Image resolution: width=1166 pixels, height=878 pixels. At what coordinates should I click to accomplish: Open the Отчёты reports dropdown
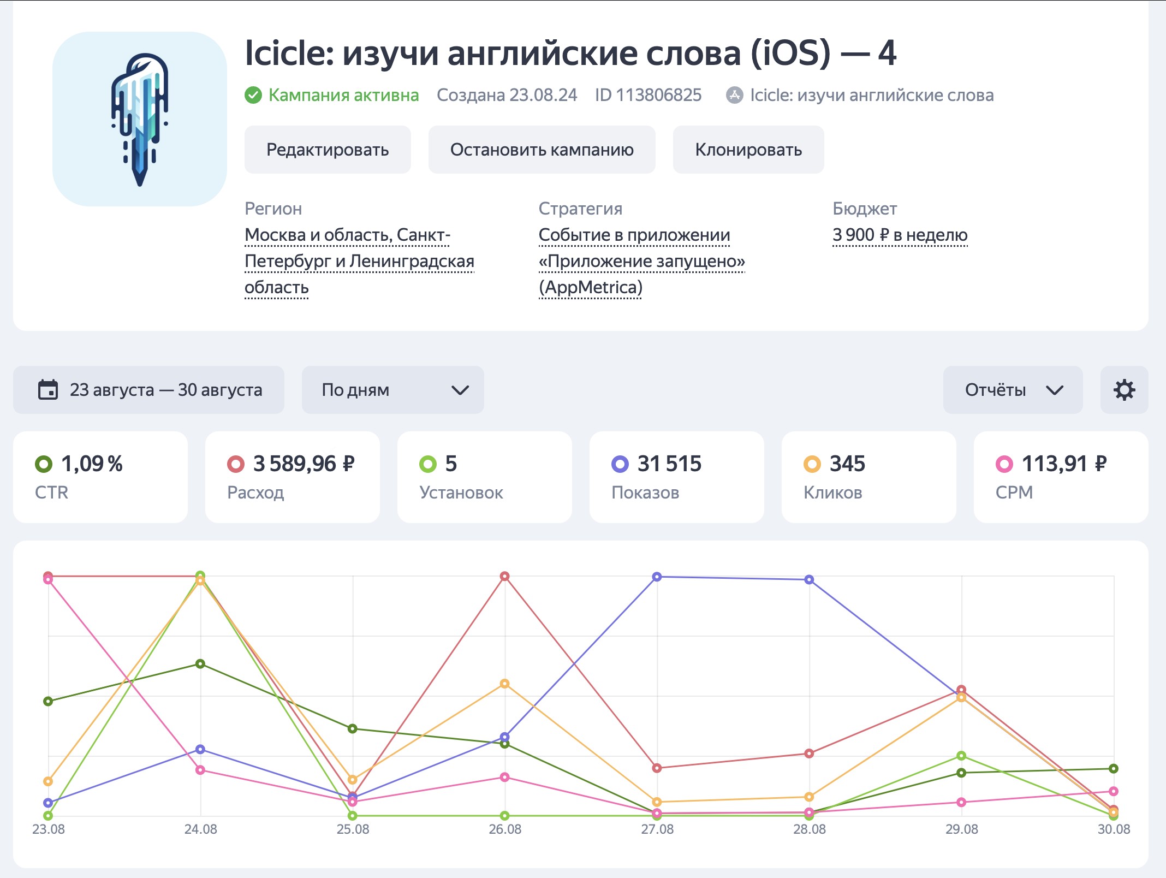[1013, 390]
